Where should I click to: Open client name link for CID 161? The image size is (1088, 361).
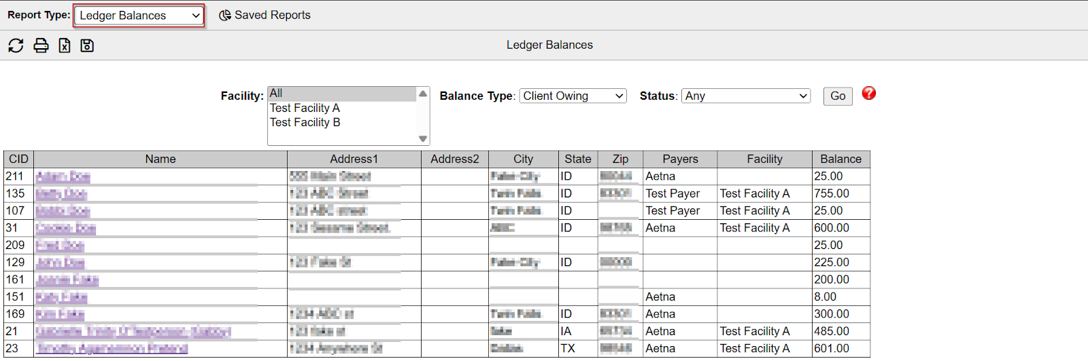tap(67, 280)
